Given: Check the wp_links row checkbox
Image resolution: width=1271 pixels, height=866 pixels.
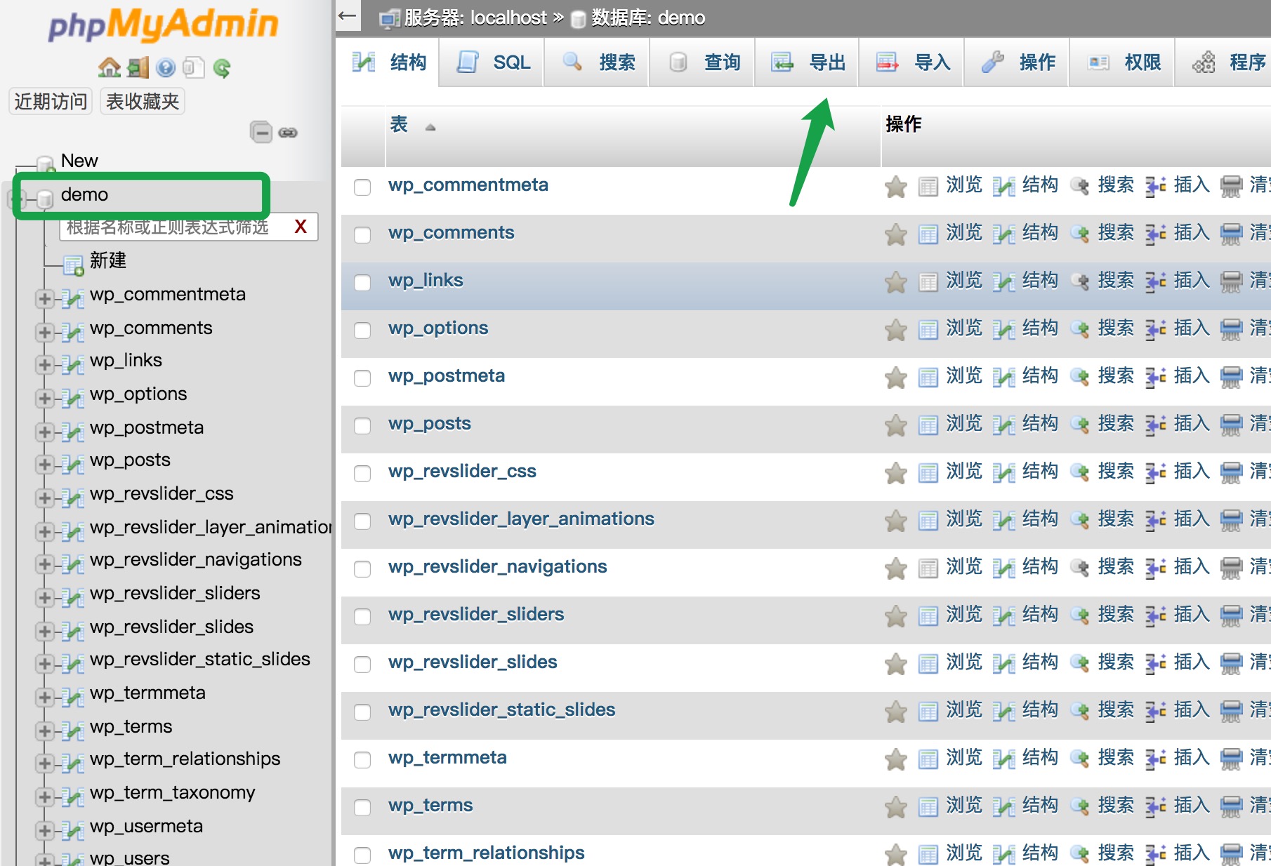Looking at the screenshot, I should pyautogui.click(x=362, y=283).
